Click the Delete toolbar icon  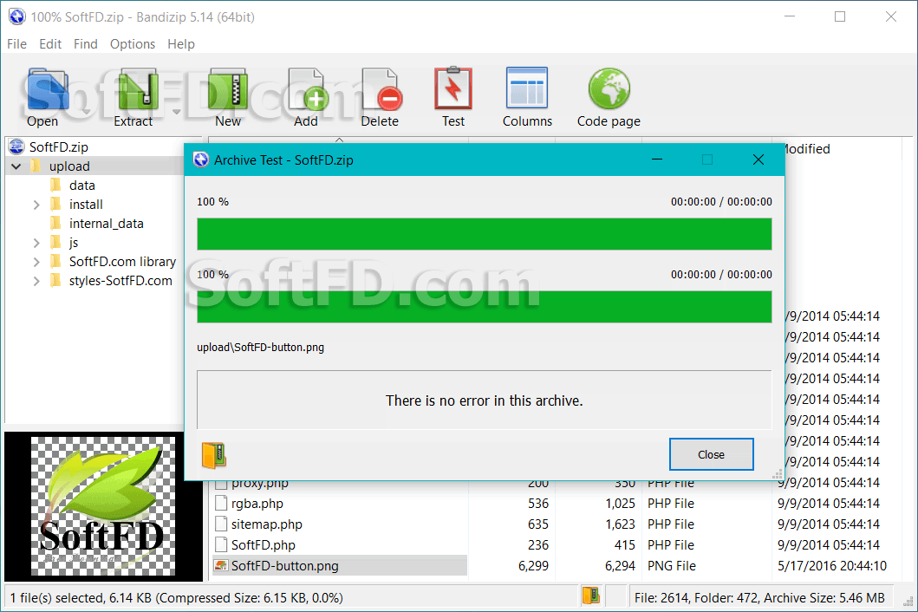coord(381,89)
